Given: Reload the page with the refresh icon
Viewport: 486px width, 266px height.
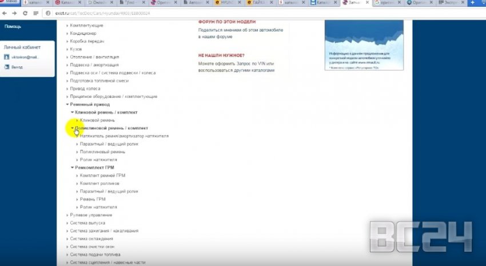Looking at the screenshot, I should point(25,13).
